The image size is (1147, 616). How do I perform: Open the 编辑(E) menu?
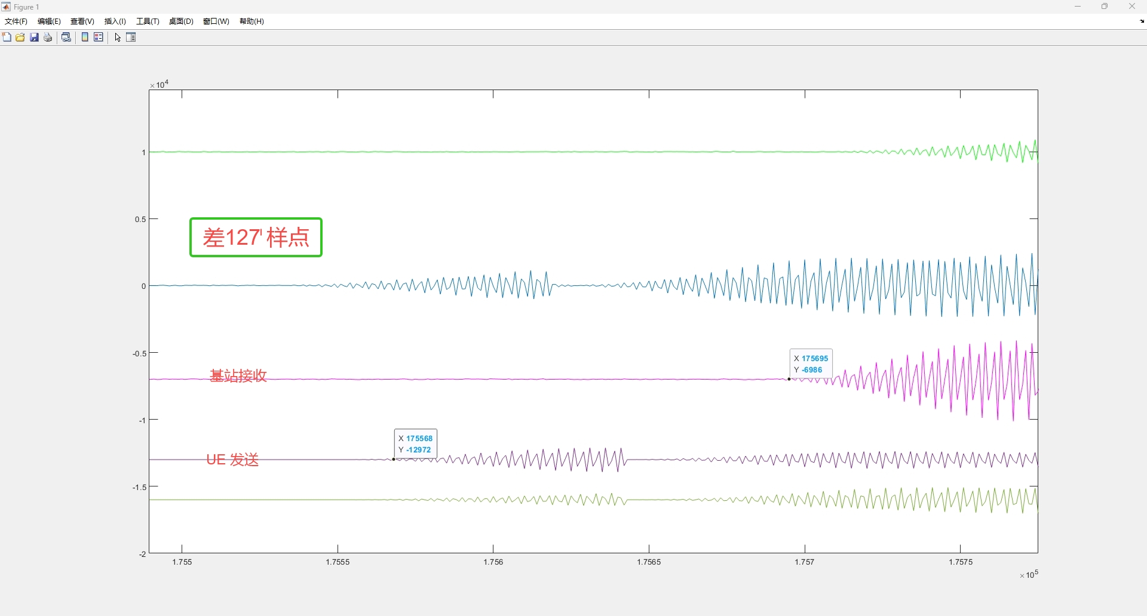pos(49,21)
